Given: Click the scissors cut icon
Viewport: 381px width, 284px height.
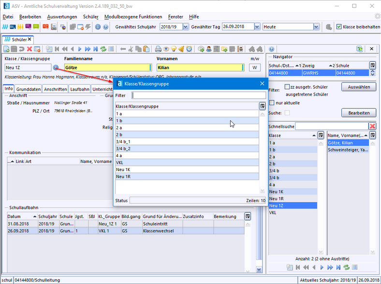Looking at the screenshot, I should click(131, 49).
